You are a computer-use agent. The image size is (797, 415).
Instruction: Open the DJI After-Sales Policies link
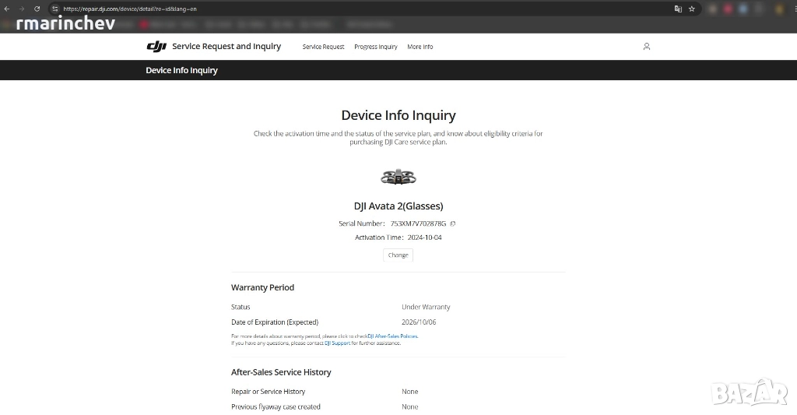click(393, 336)
